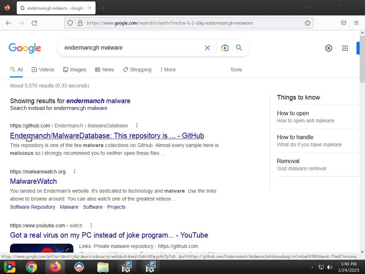The width and height of the screenshot is (365, 274).
Task: Open options menu for malwarewatch.org result
Action: [74, 172]
